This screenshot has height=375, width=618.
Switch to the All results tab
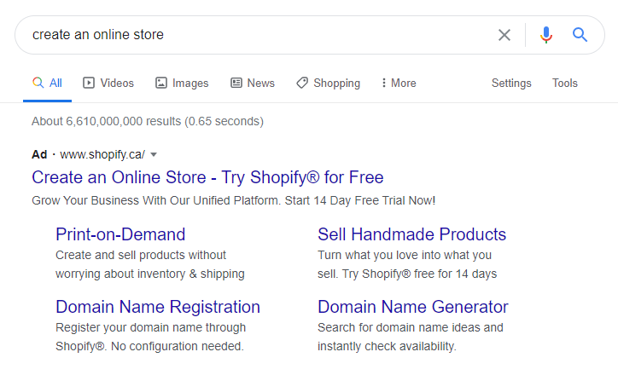[48, 83]
